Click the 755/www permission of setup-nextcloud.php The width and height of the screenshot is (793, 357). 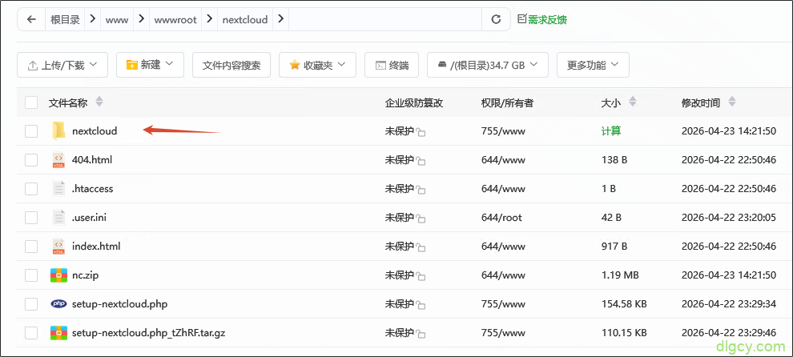(x=503, y=304)
